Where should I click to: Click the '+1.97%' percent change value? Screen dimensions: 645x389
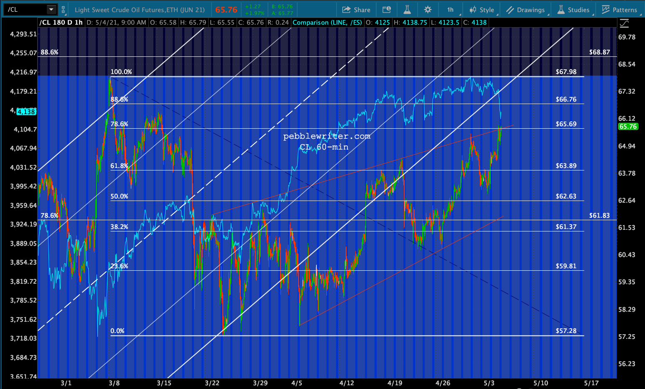[x=254, y=13]
